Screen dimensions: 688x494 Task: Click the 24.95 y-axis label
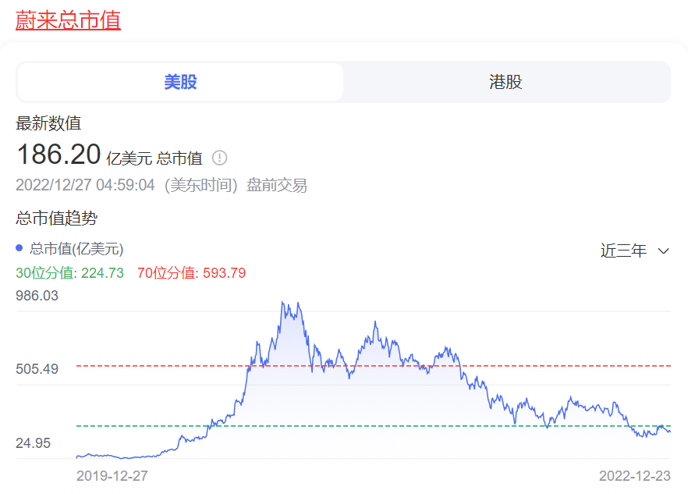click(x=33, y=443)
